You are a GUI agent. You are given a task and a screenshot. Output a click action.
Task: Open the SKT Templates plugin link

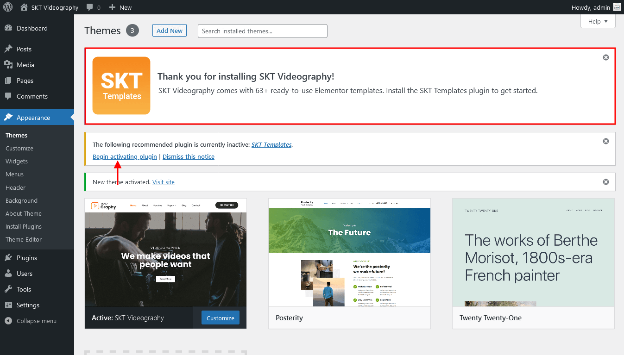click(x=271, y=144)
